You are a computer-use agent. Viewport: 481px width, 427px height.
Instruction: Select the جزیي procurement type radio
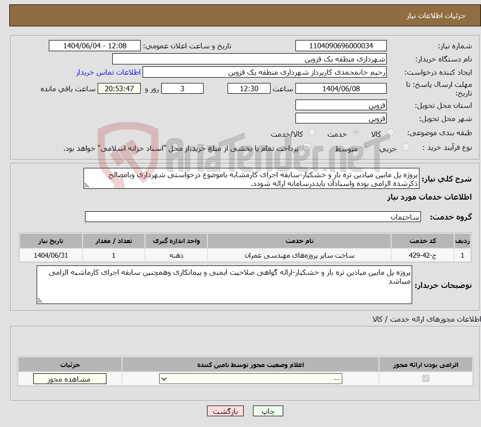pyautogui.click(x=406, y=146)
